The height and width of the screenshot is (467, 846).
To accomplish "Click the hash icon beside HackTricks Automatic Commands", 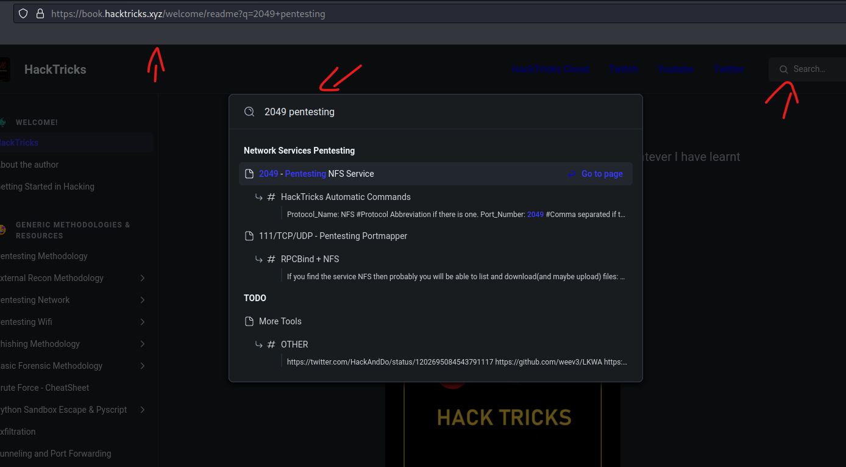I will point(271,197).
